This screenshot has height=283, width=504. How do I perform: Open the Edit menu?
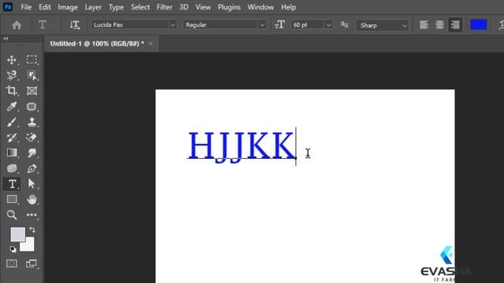click(45, 7)
